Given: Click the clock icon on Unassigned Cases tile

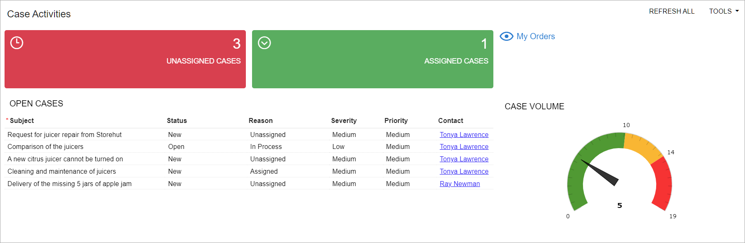Looking at the screenshot, I should (17, 43).
